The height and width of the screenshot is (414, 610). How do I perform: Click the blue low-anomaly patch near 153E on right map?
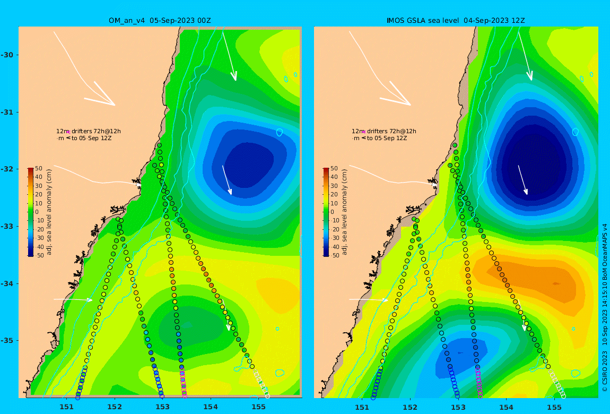point(461,356)
